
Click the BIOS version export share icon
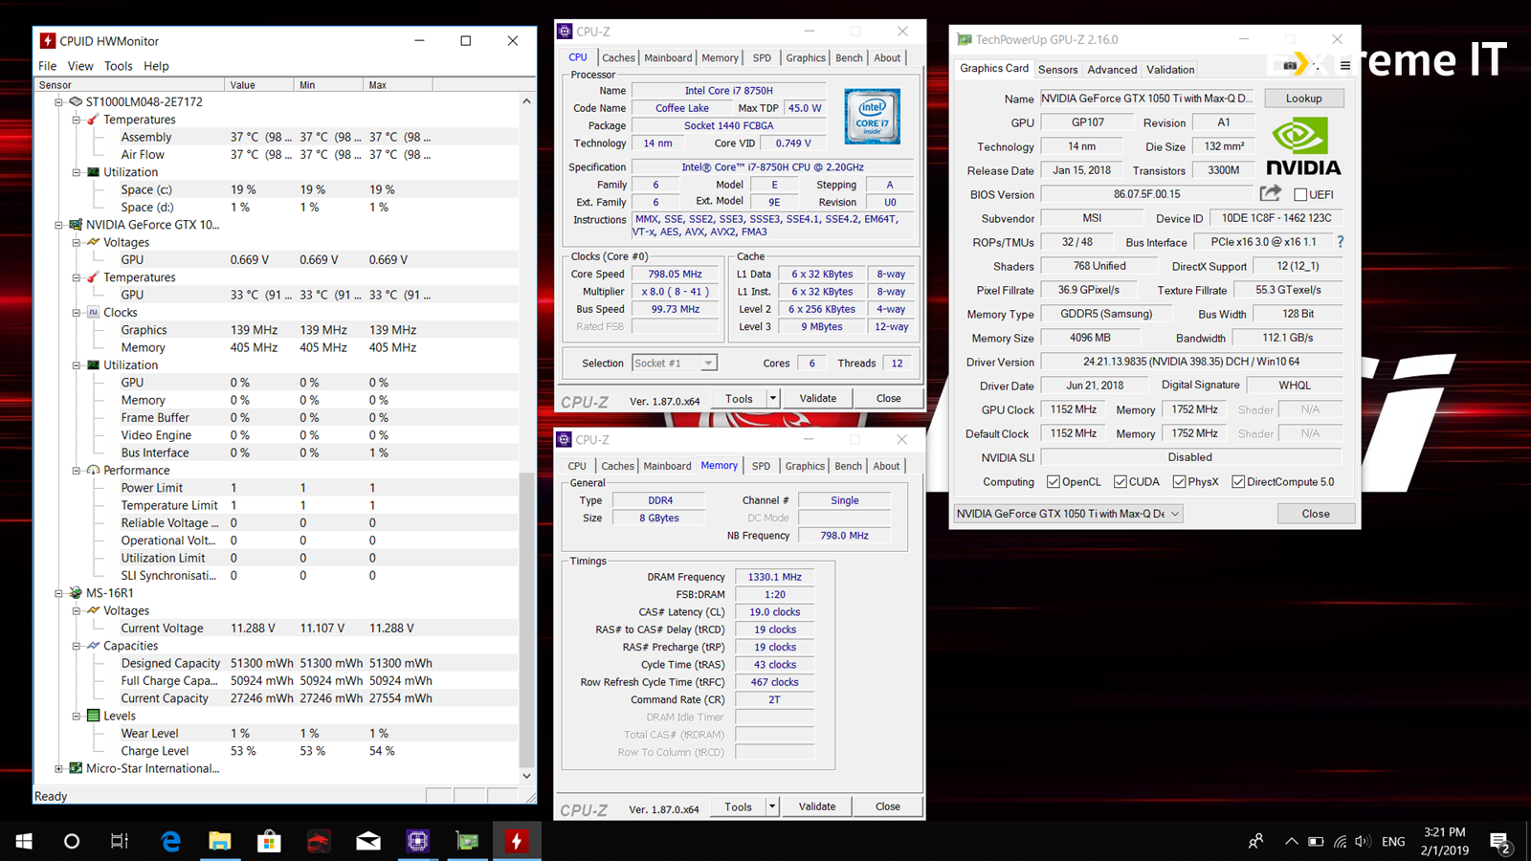(1270, 193)
